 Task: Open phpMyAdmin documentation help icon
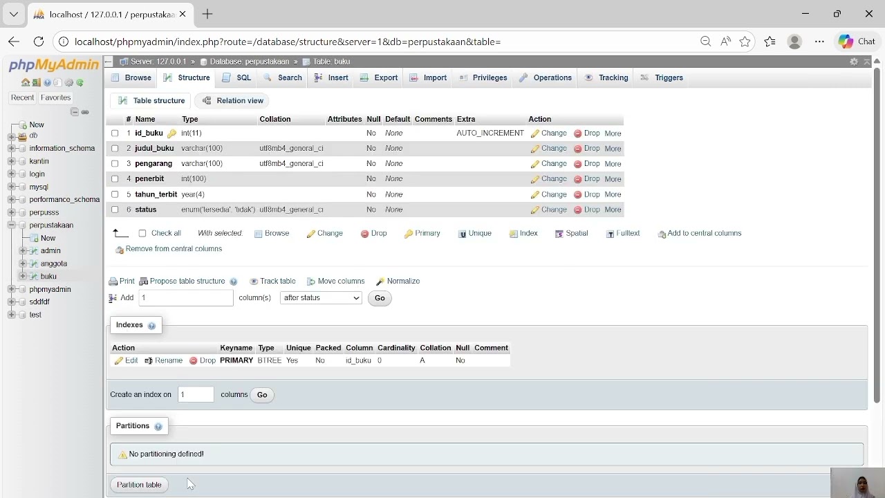click(48, 82)
